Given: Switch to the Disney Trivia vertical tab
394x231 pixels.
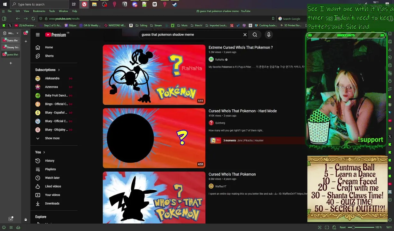Looking at the screenshot, I should (x=11, y=47).
